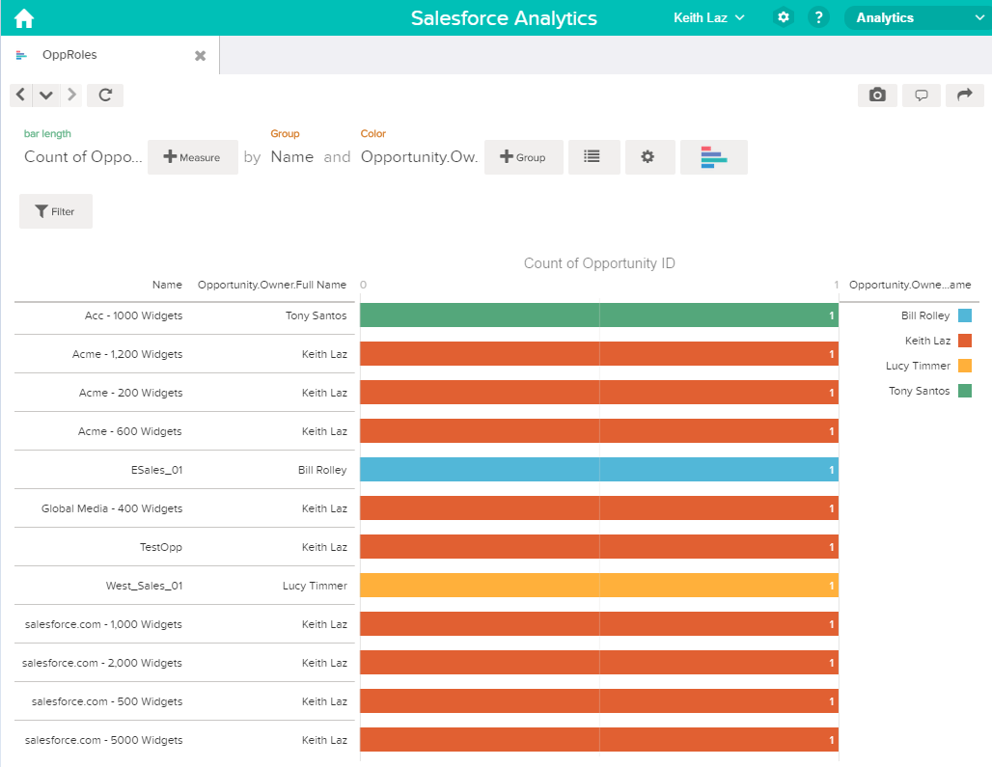Take a snapshot with the camera icon

pos(877,95)
